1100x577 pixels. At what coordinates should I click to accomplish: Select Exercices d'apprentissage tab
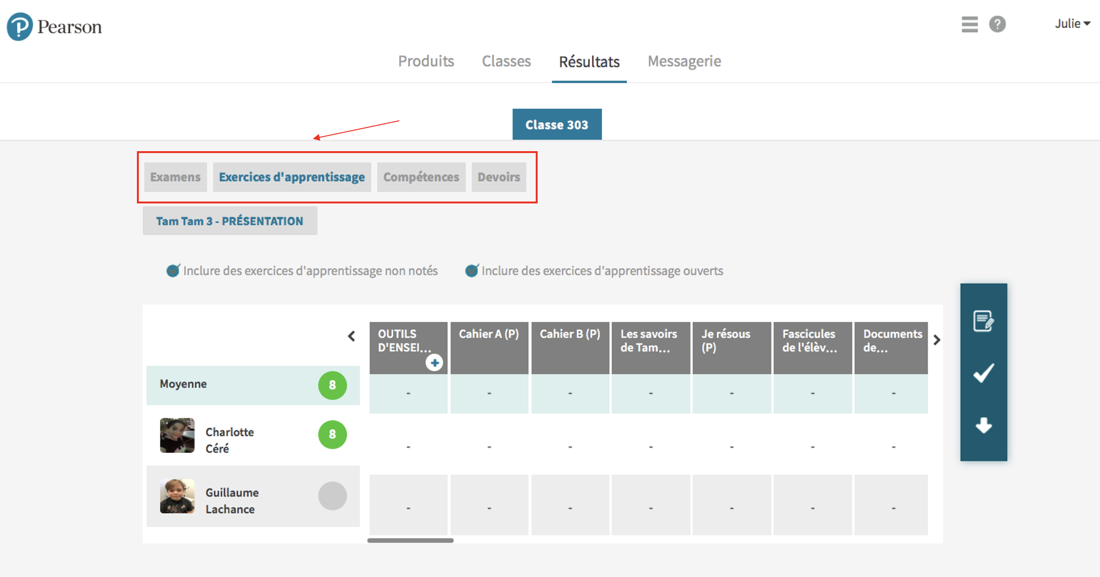coord(292,177)
